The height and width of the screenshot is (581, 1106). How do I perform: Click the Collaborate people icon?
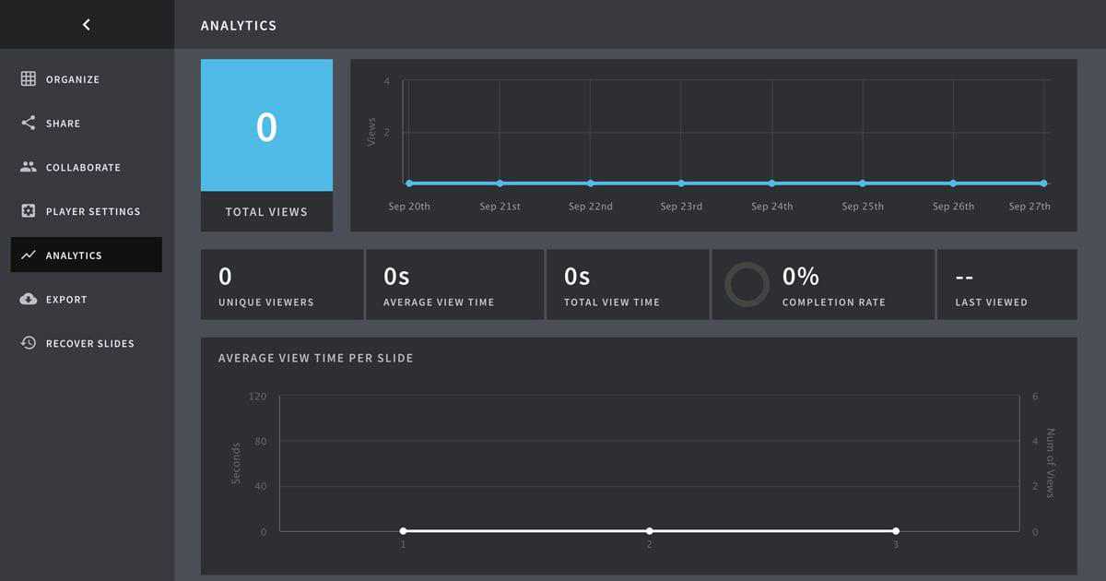click(29, 167)
